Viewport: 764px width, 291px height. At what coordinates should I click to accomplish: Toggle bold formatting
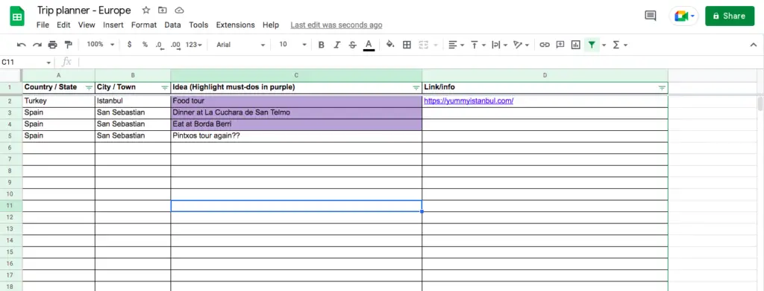pos(321,45)
